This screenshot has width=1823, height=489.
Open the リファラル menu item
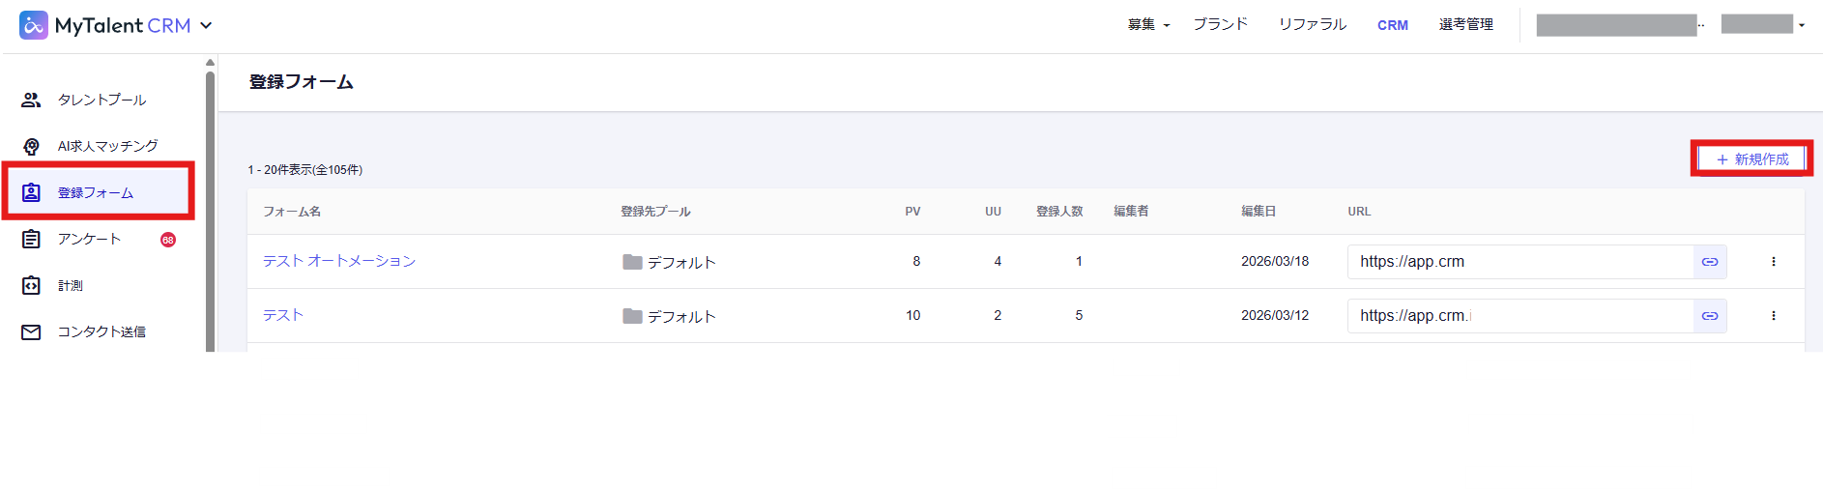coord(1312,24)
